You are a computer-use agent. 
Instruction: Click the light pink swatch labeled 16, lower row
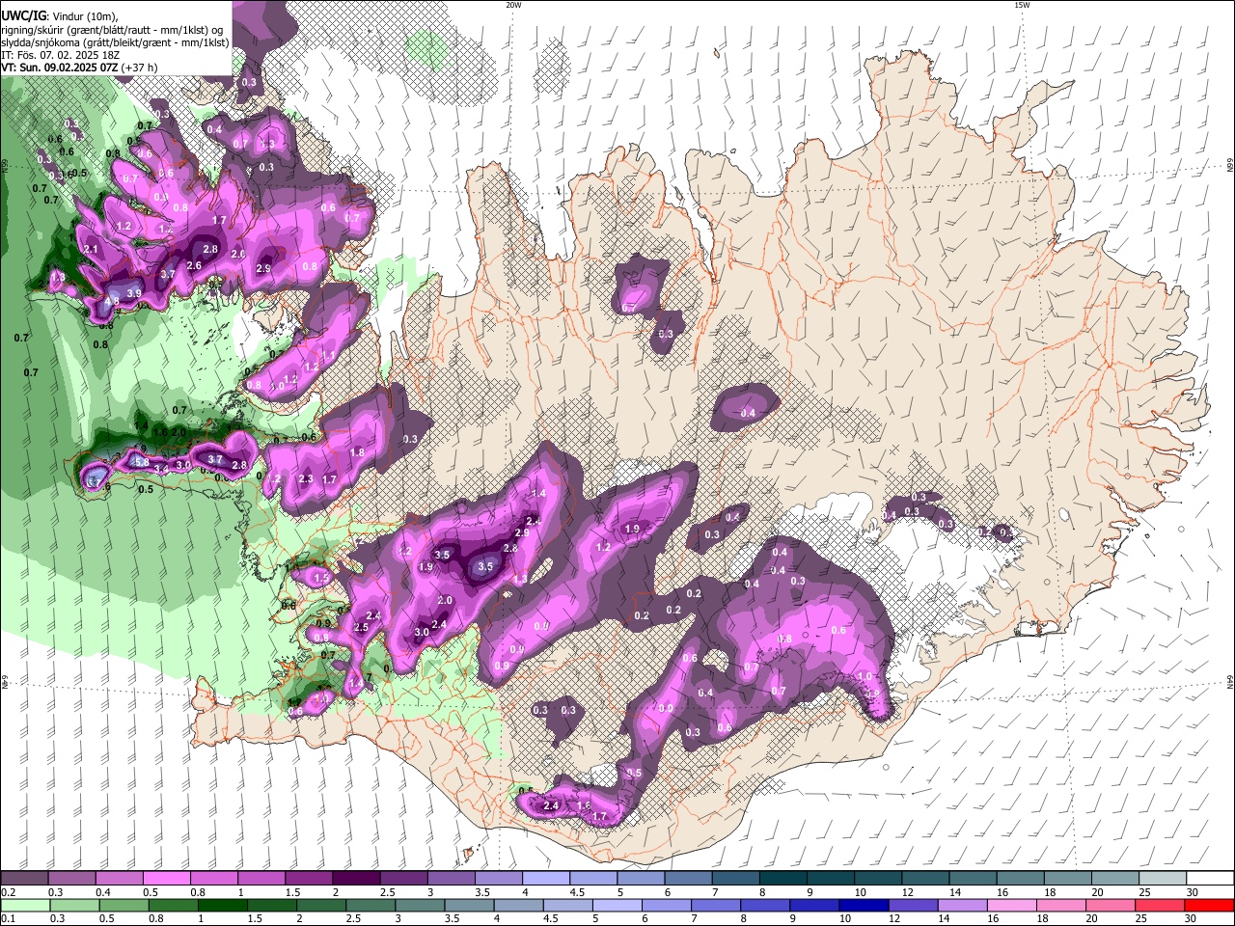click(1013, 905)
